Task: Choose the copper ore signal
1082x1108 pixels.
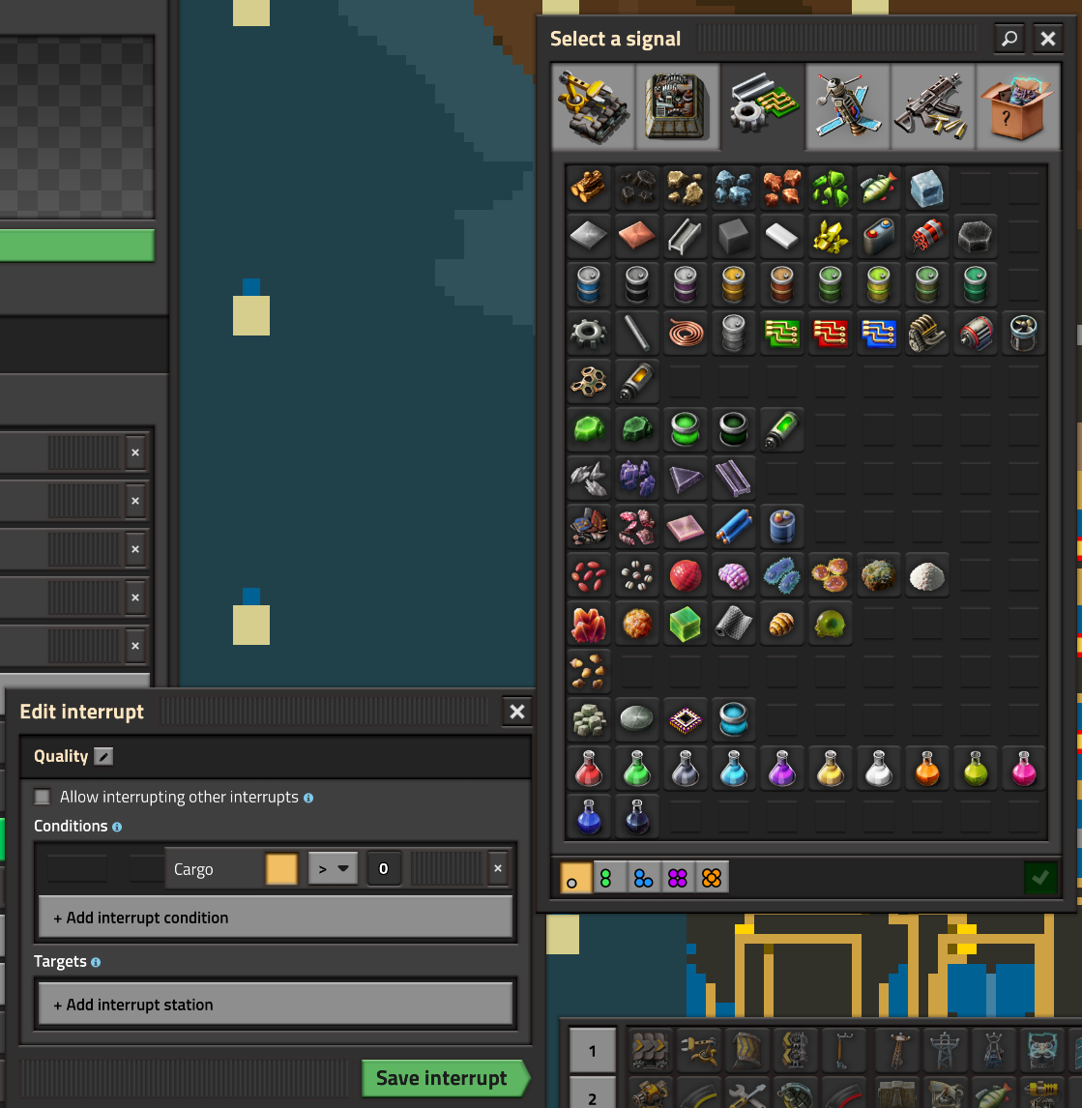Action: [x=781, y=188]
